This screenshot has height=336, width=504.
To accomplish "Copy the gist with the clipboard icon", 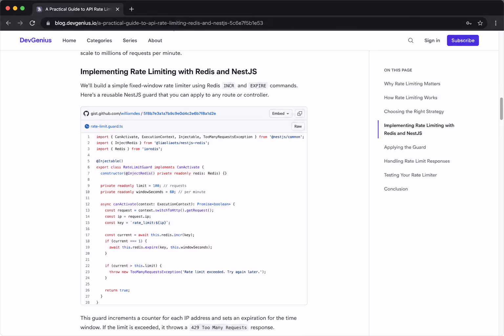I will (x=300, y=114).
